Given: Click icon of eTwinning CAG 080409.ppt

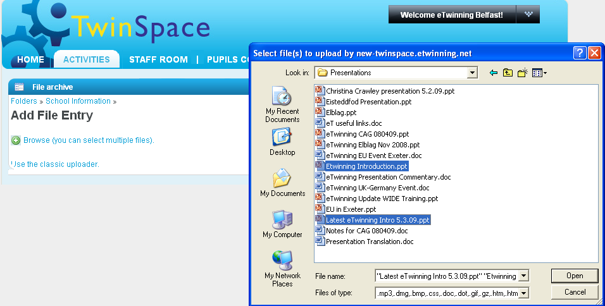Looking at the screenshot, I should click(320, 134).
